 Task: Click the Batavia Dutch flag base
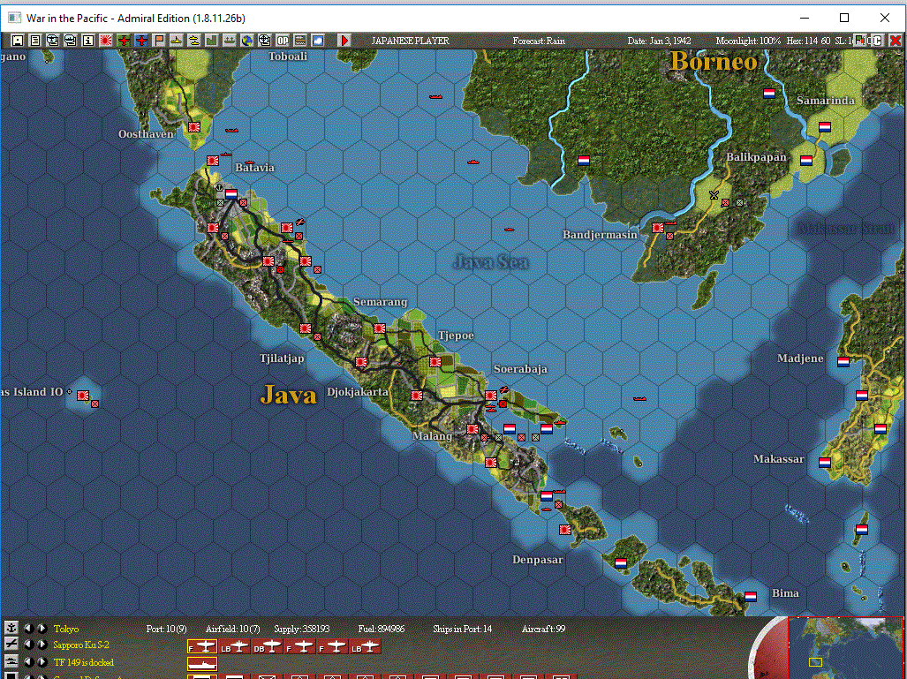(231, 193)
